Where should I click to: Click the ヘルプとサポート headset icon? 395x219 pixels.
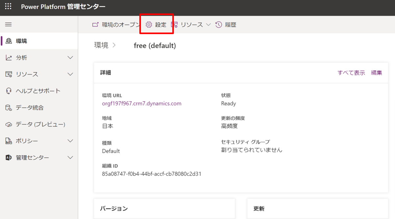click(9, 91)
